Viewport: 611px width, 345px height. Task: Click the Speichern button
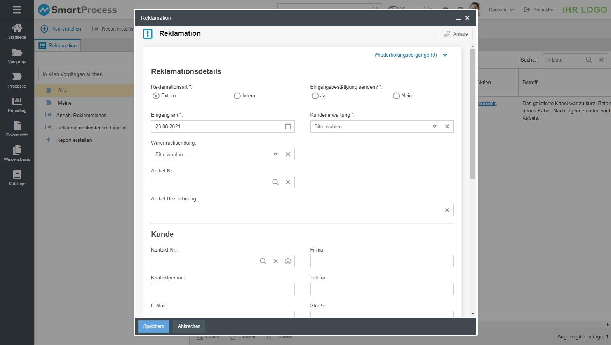coord(154,326)
